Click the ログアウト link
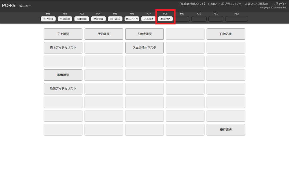This screenshot has height=178, width=289. coord(279,4)
